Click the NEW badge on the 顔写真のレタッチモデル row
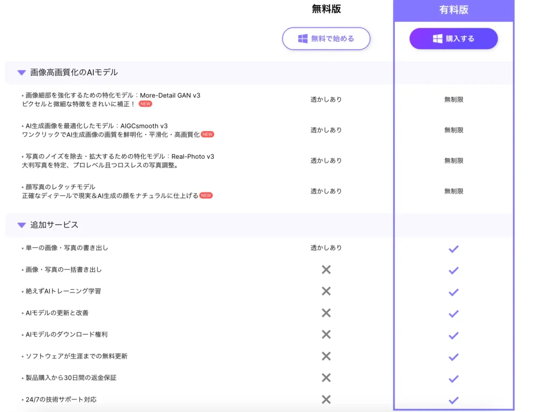The height and width of the screenshot is (412, 537). [x=206, y=196]
